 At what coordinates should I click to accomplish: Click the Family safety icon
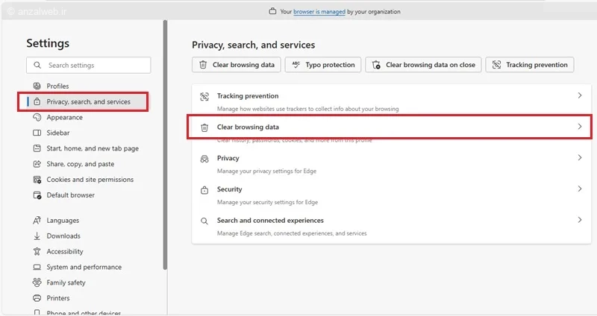coord(37,282)
